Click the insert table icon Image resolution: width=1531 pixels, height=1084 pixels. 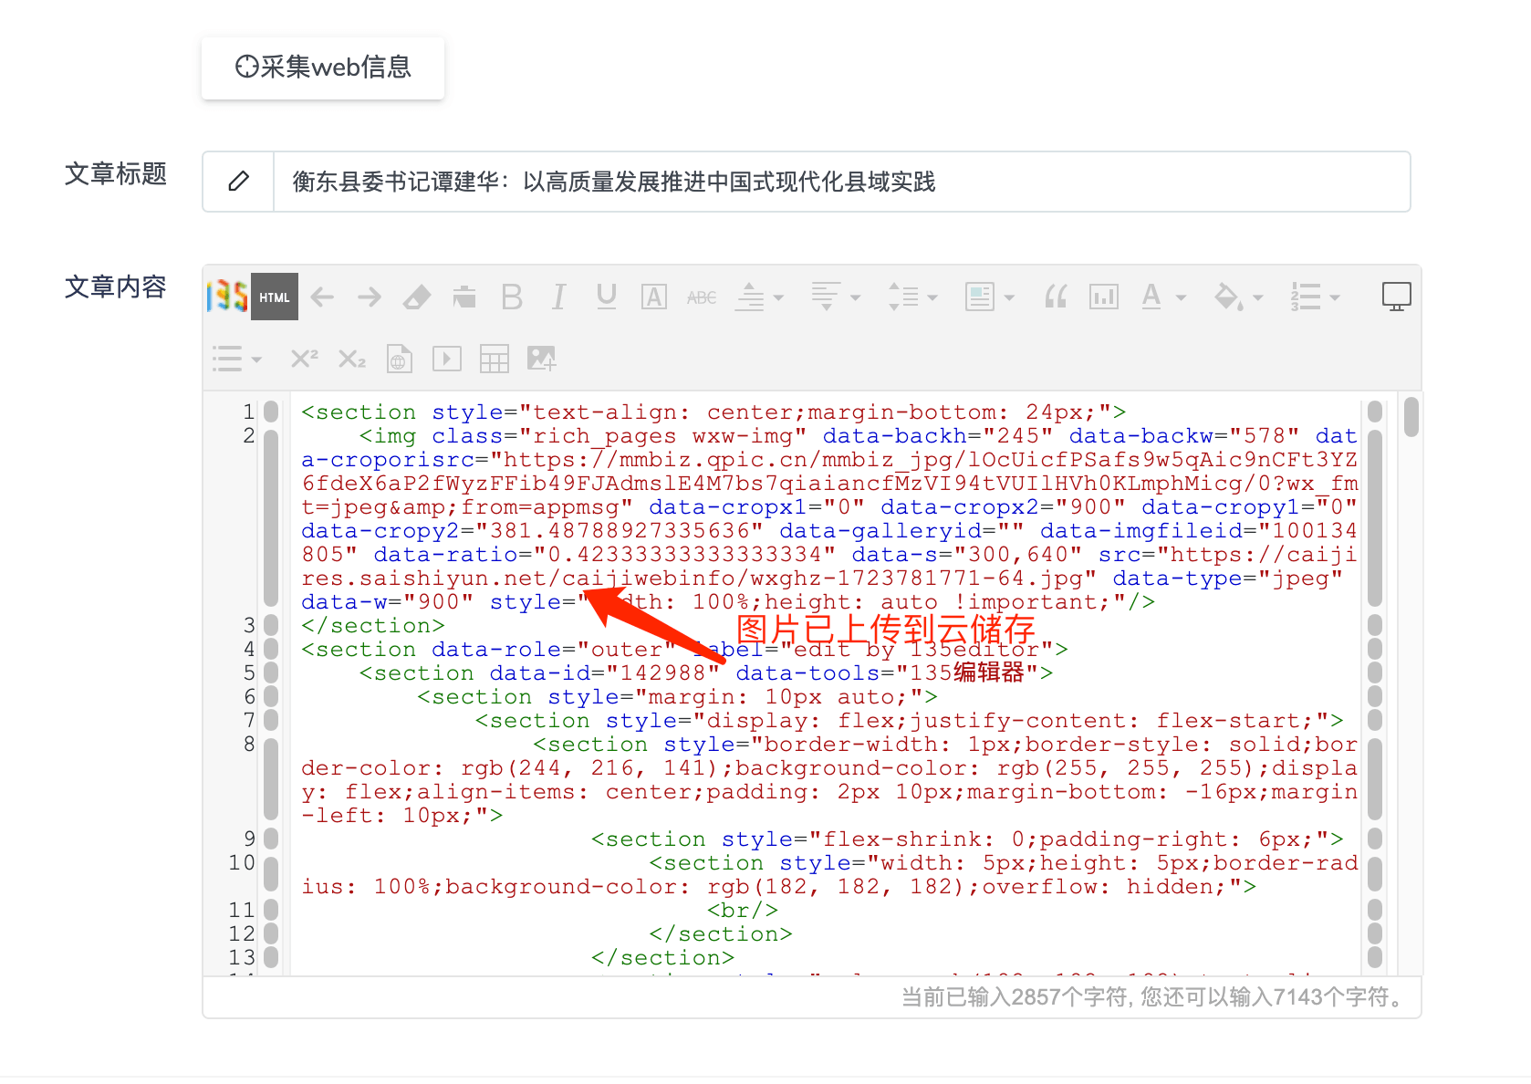click(495, 359)
